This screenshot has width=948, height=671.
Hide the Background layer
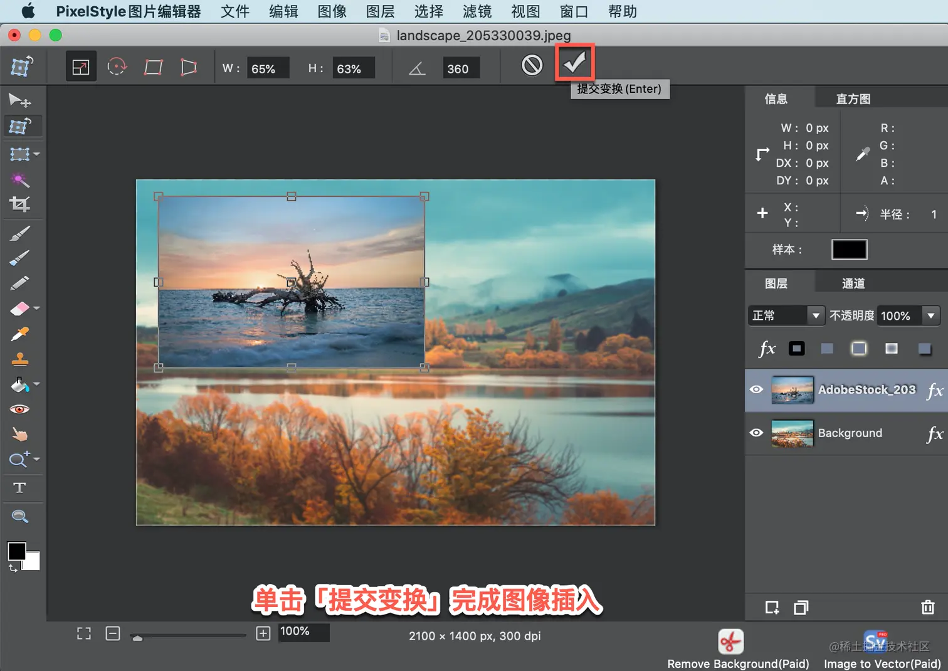pyautogui.click(x=757, y=433)
